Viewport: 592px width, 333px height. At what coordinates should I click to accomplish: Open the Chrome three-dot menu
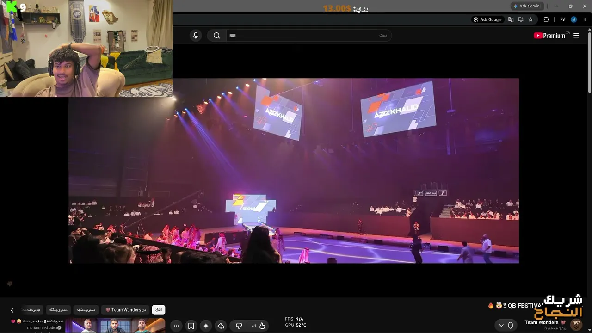coord(585,19)
